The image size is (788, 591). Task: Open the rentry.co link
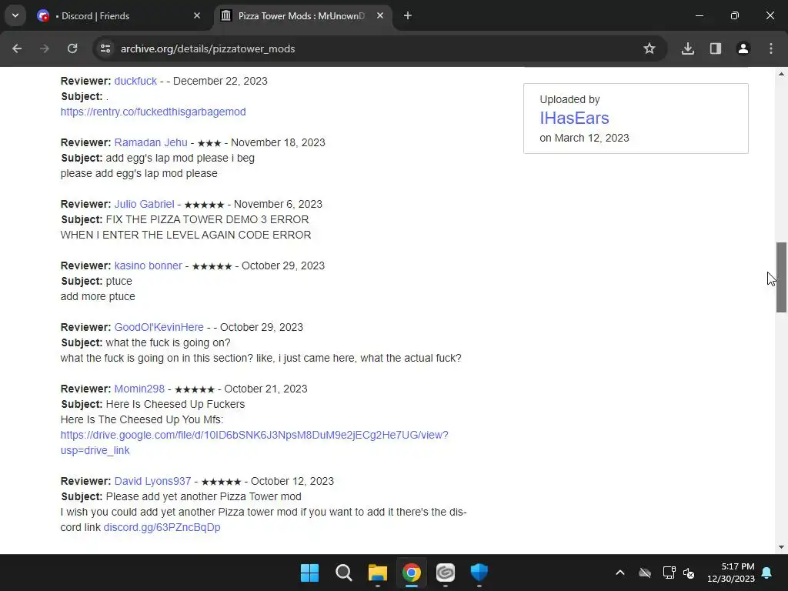coord(153,112)
